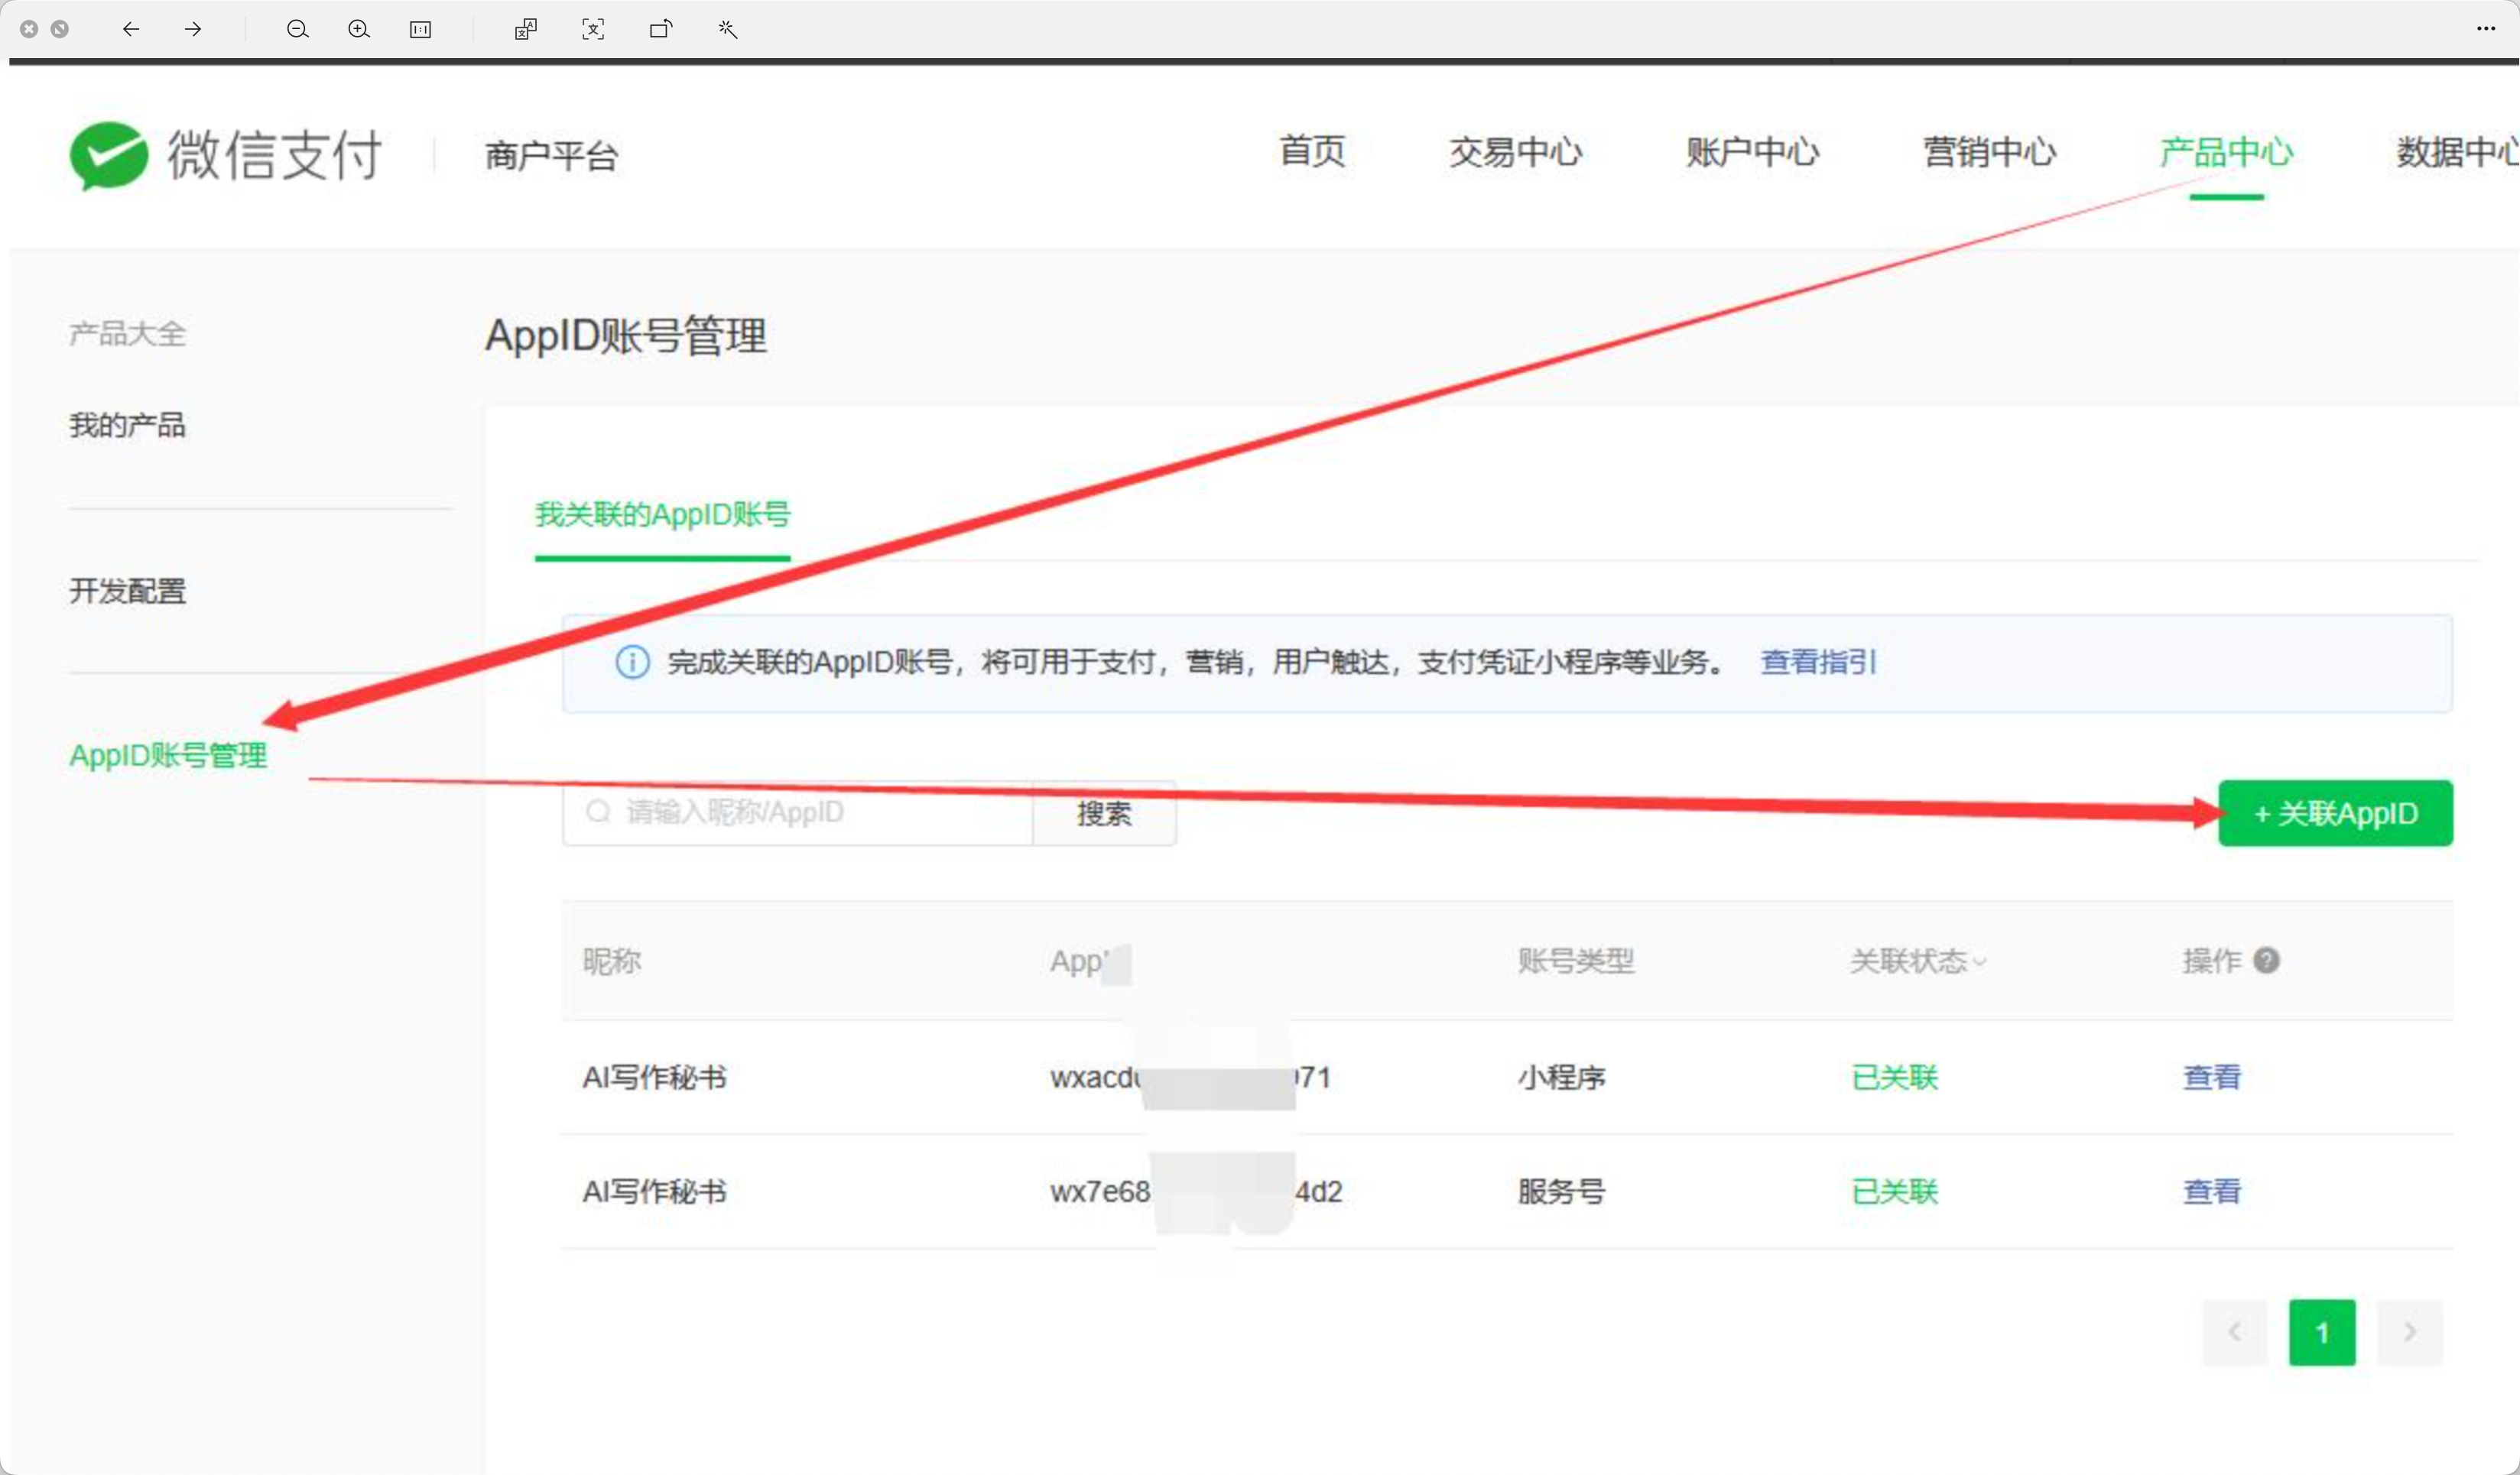Click the AppID账号管理 page title

(626, 335)
